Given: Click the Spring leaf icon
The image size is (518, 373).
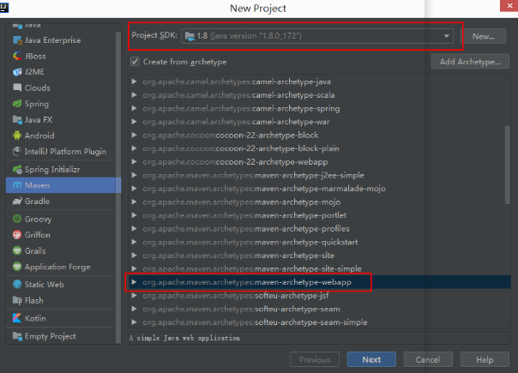Looking at the screenshot, I should click(x=17, y=104).
